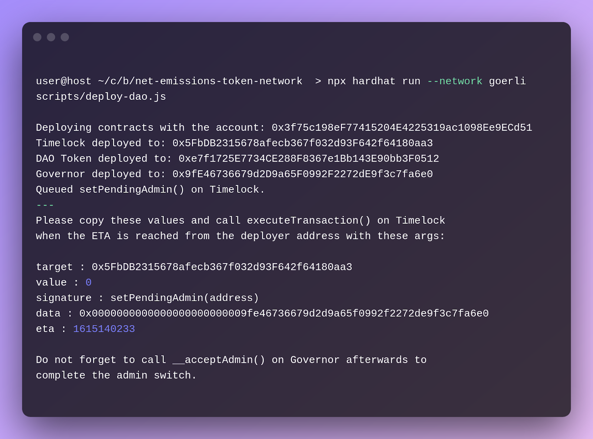Click the deployer account address 0x3f75c198...
593x439 pixels.
(402, 128)
